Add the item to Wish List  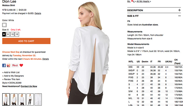[x=11, y=72]
